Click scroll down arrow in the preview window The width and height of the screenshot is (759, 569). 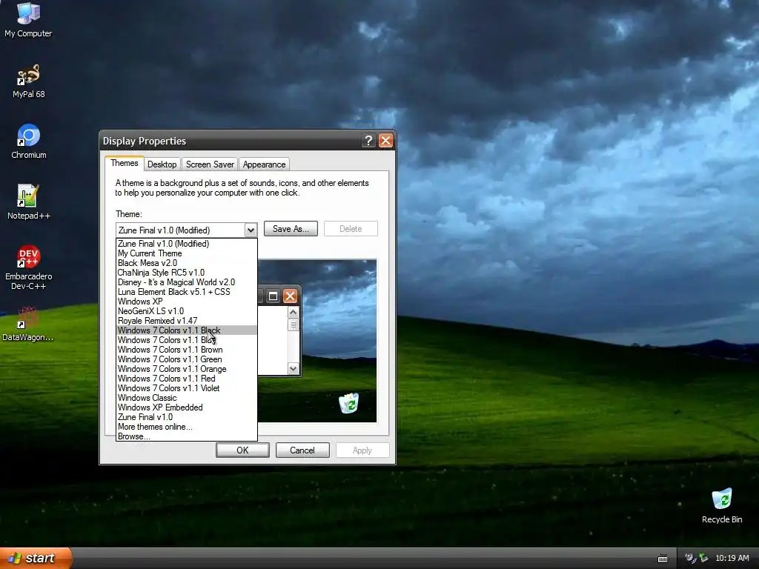click(293, 369)
